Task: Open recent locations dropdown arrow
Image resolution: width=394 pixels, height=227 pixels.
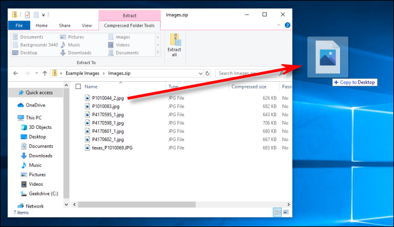Action: point(37,73)
